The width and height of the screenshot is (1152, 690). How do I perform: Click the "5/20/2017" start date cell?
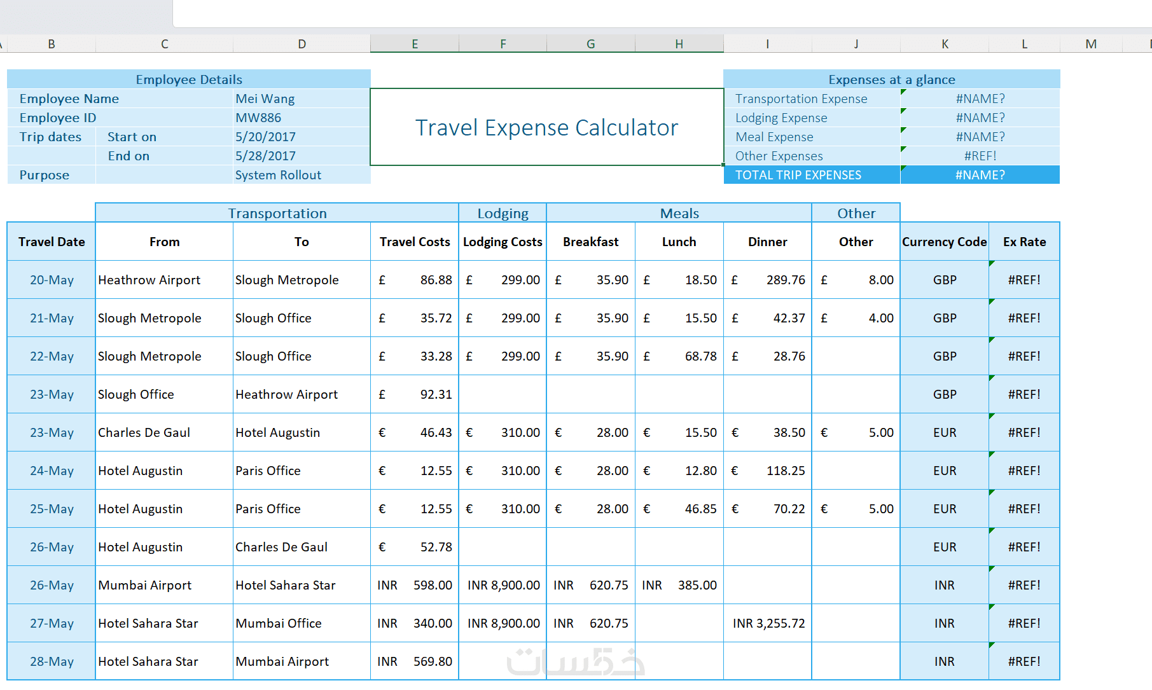pyautogui.click(x=302, y=137)
